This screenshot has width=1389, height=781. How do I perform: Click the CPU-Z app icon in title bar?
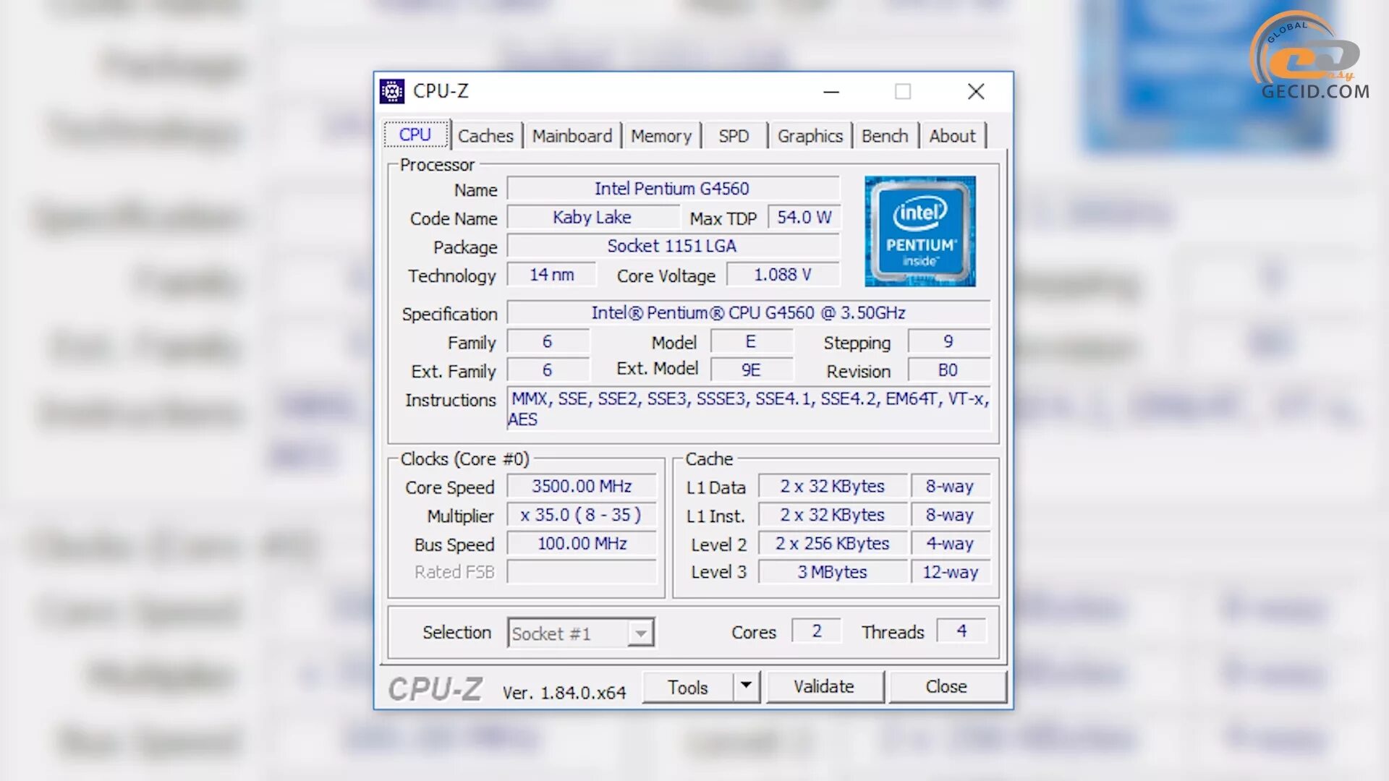pos(392,92)
